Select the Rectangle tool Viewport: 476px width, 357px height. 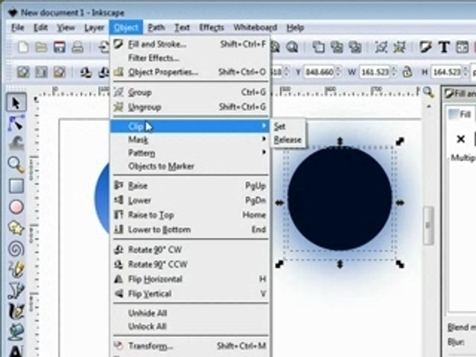16,186
